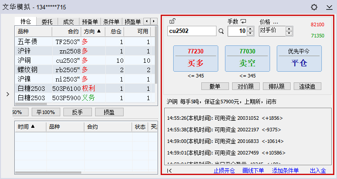Click 平100% button
This screenshot has width=337, height=179.
tap(46, 112)
